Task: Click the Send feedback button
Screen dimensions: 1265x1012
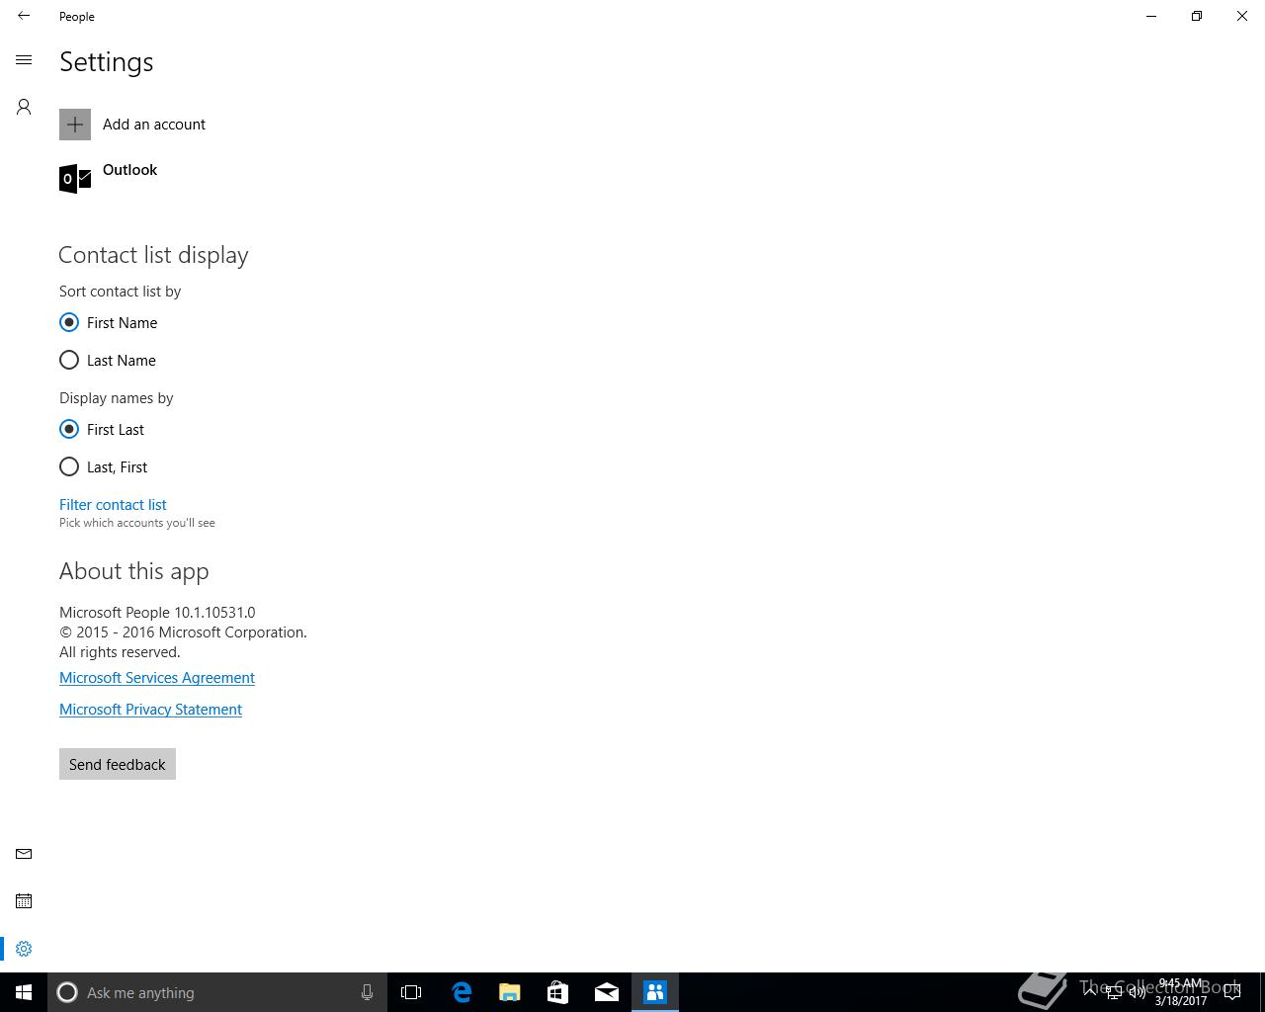Action: [x=118, y=764]
